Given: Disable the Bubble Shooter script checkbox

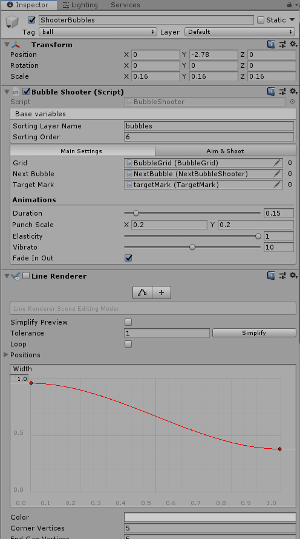Looking at the screenshot, I should tap(26, 92).
